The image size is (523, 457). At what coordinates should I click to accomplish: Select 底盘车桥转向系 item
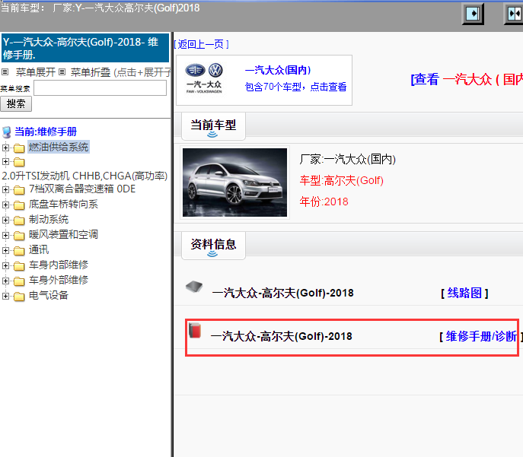[63, 204]
